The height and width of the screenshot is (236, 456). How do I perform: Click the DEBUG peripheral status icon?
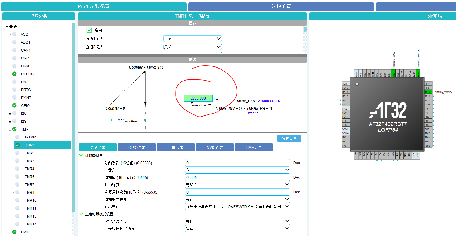pyautogui.click(x=14, y=74)
